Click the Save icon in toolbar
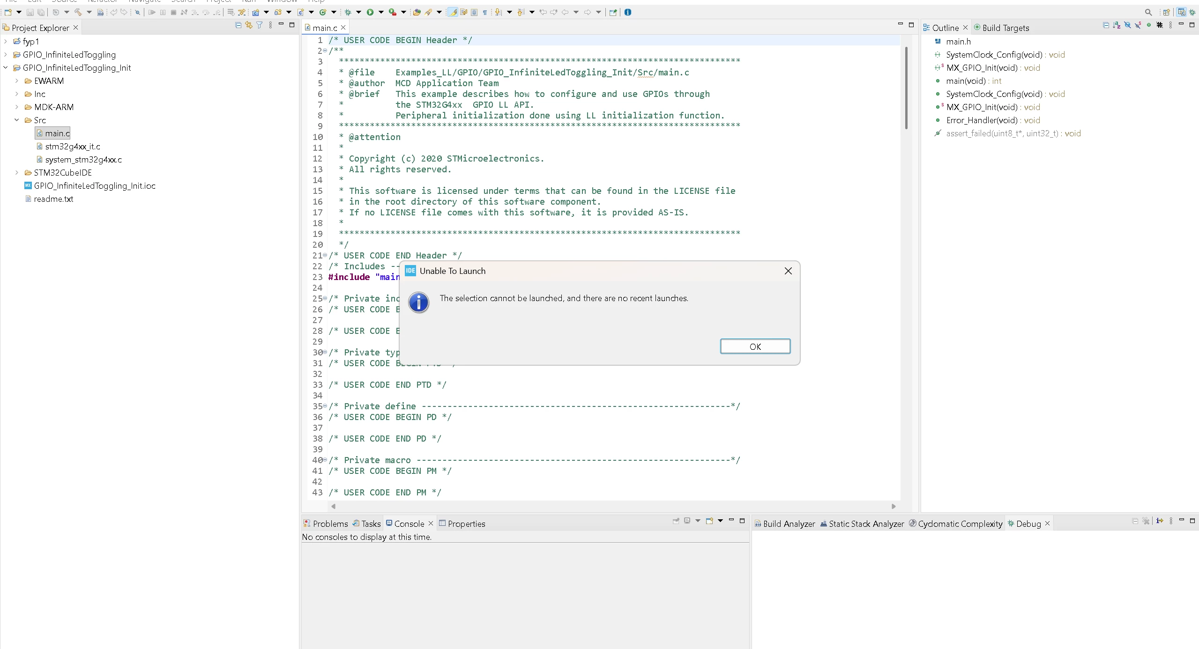The width and height of the screenshot is (1199, 649). (30, 12)
